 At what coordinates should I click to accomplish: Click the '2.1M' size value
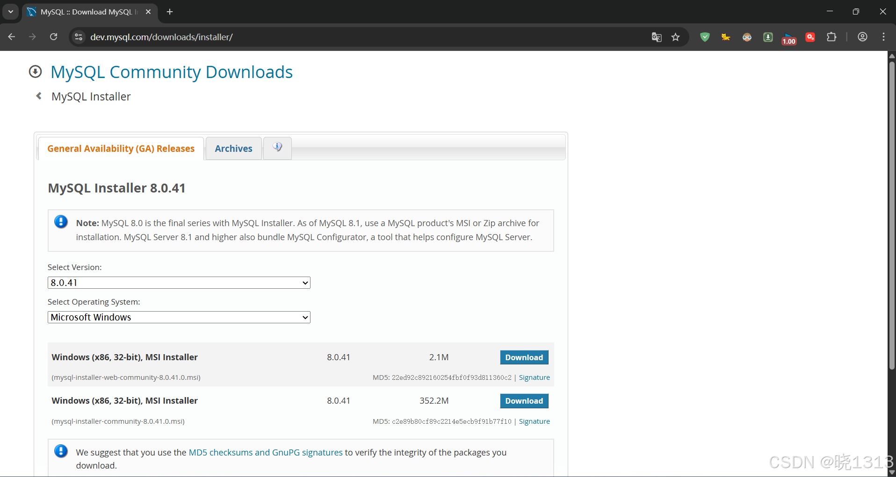click(x=439, y=357)
